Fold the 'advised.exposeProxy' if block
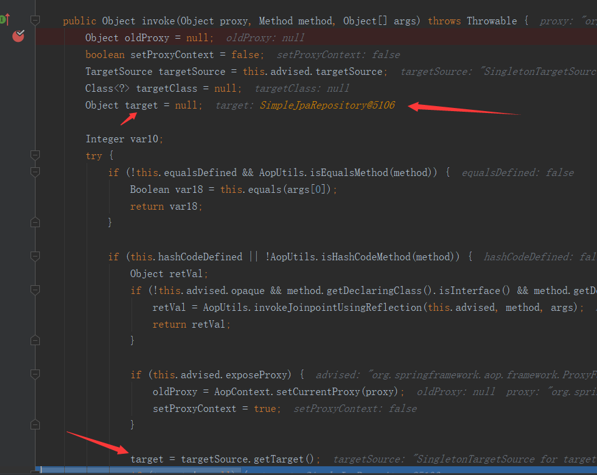This screenshot has height=475, width=597. tap(35, 375)
